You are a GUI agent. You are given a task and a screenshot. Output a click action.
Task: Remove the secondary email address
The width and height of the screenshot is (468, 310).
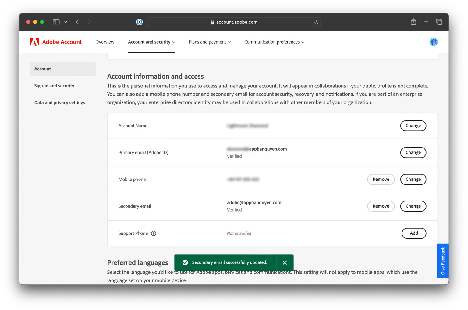(x=381, y=206)
